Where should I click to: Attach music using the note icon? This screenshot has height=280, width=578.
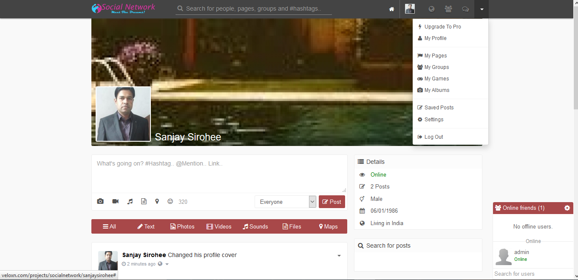pyautogui.click(x=130, y=201)
